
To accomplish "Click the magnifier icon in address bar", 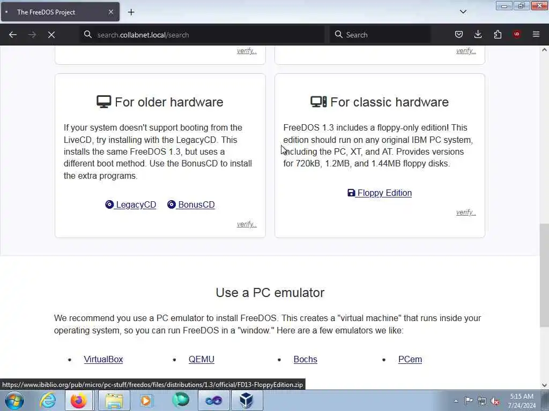I will [x=88, y=34].
